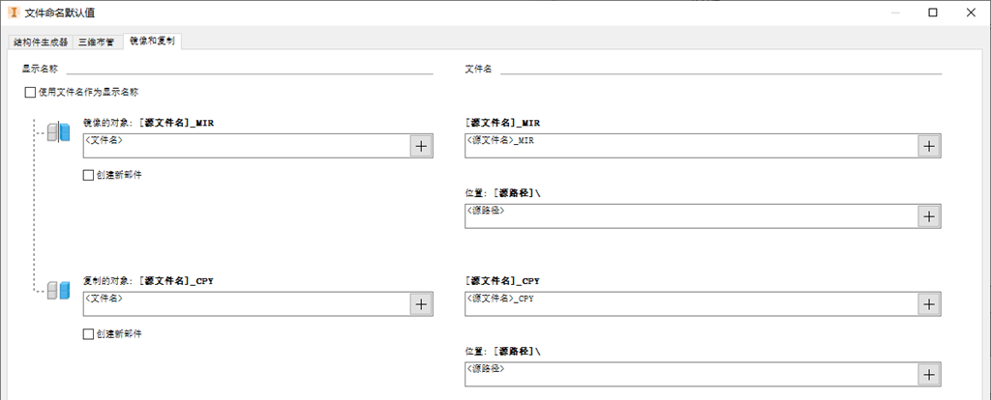Click the plus button for the mirrored object display name
This screenshot has width=991, height=400.
click(x=421, y=146)
